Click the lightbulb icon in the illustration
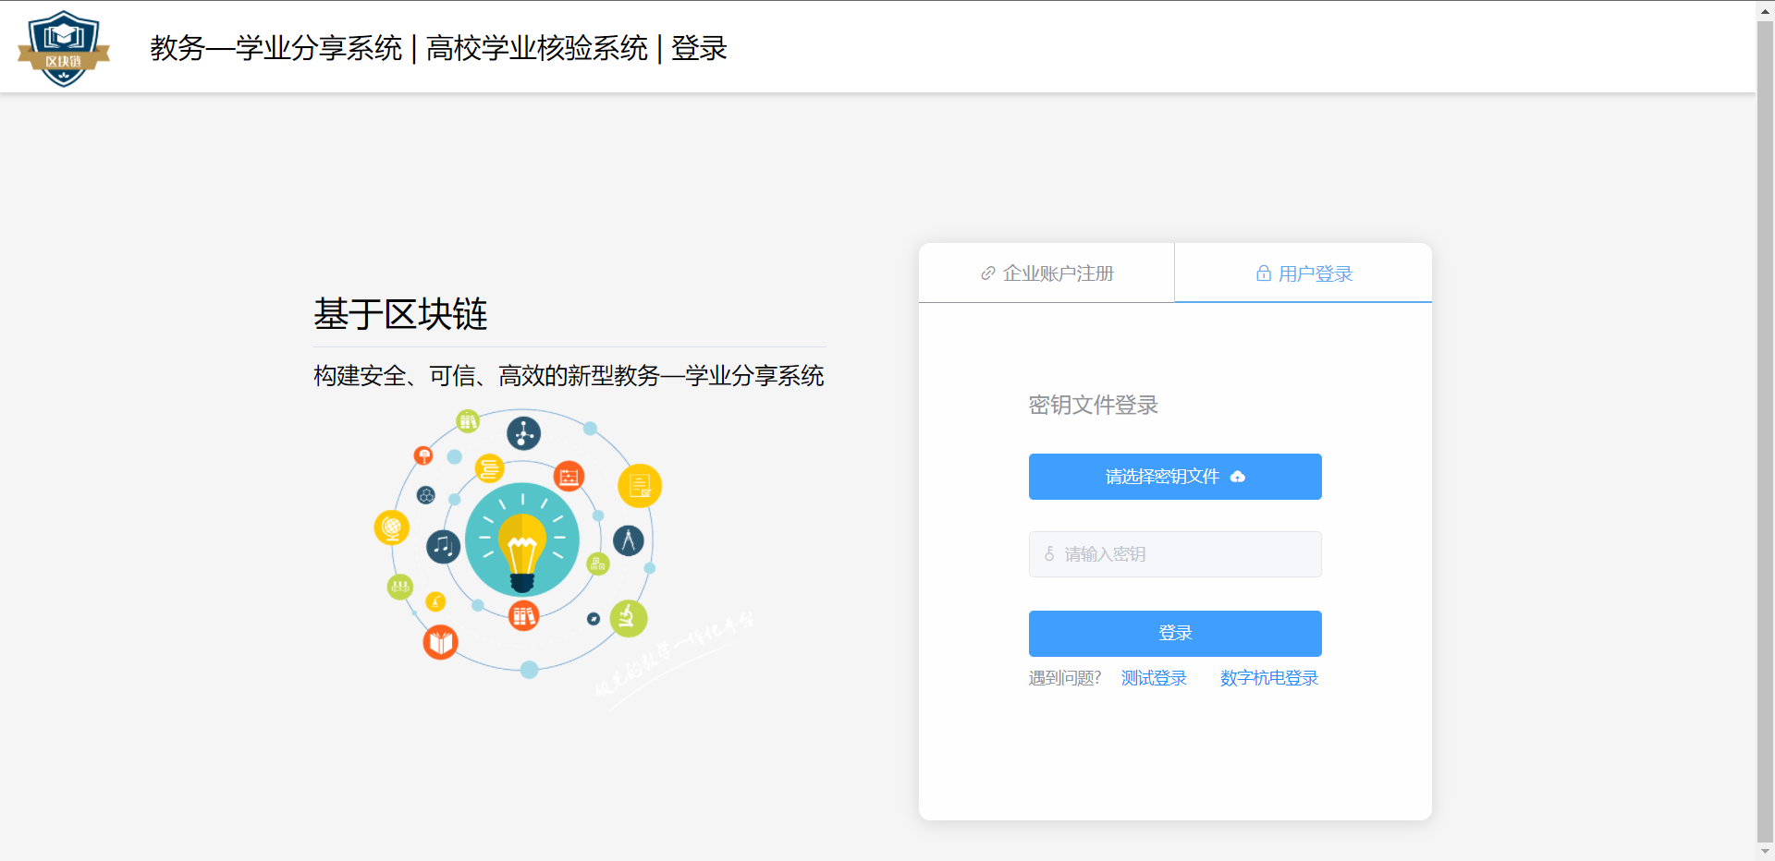Image resolution: width=1775 pixels, height=861 pixels. point(522,552)
